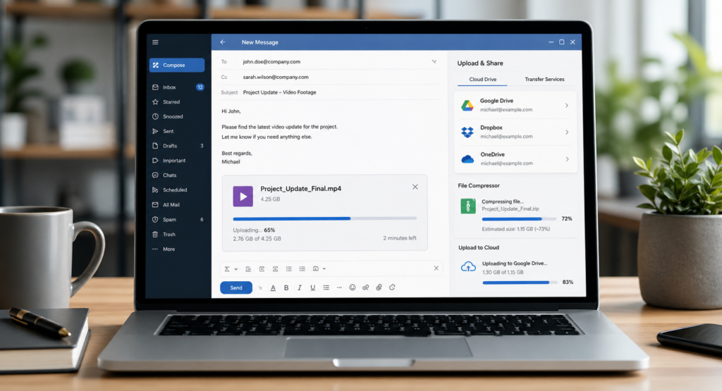
Task: Click the '2 minutes left' text
Action: pos(400,238)
